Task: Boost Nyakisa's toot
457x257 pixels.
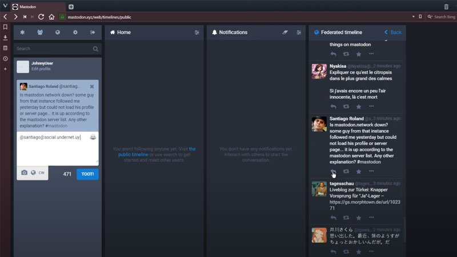Action: tap(346, 107)
